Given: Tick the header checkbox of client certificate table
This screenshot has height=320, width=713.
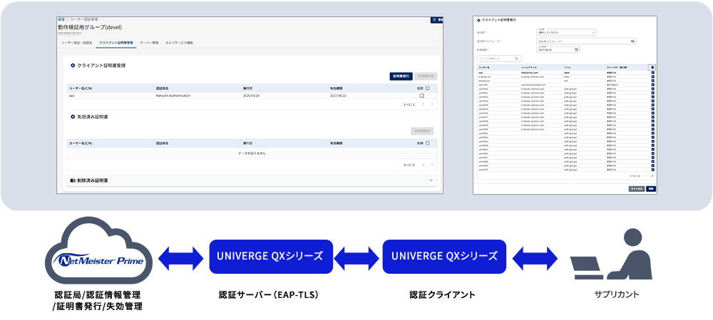Looking at the screenshot, I should click(427, 88).
